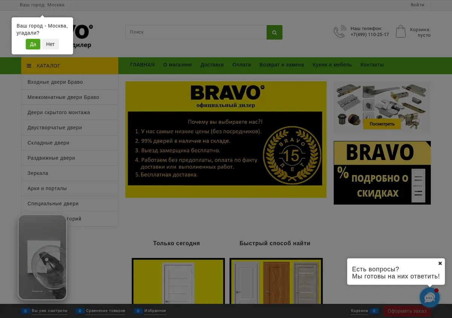Click the Войти login link

417,5
